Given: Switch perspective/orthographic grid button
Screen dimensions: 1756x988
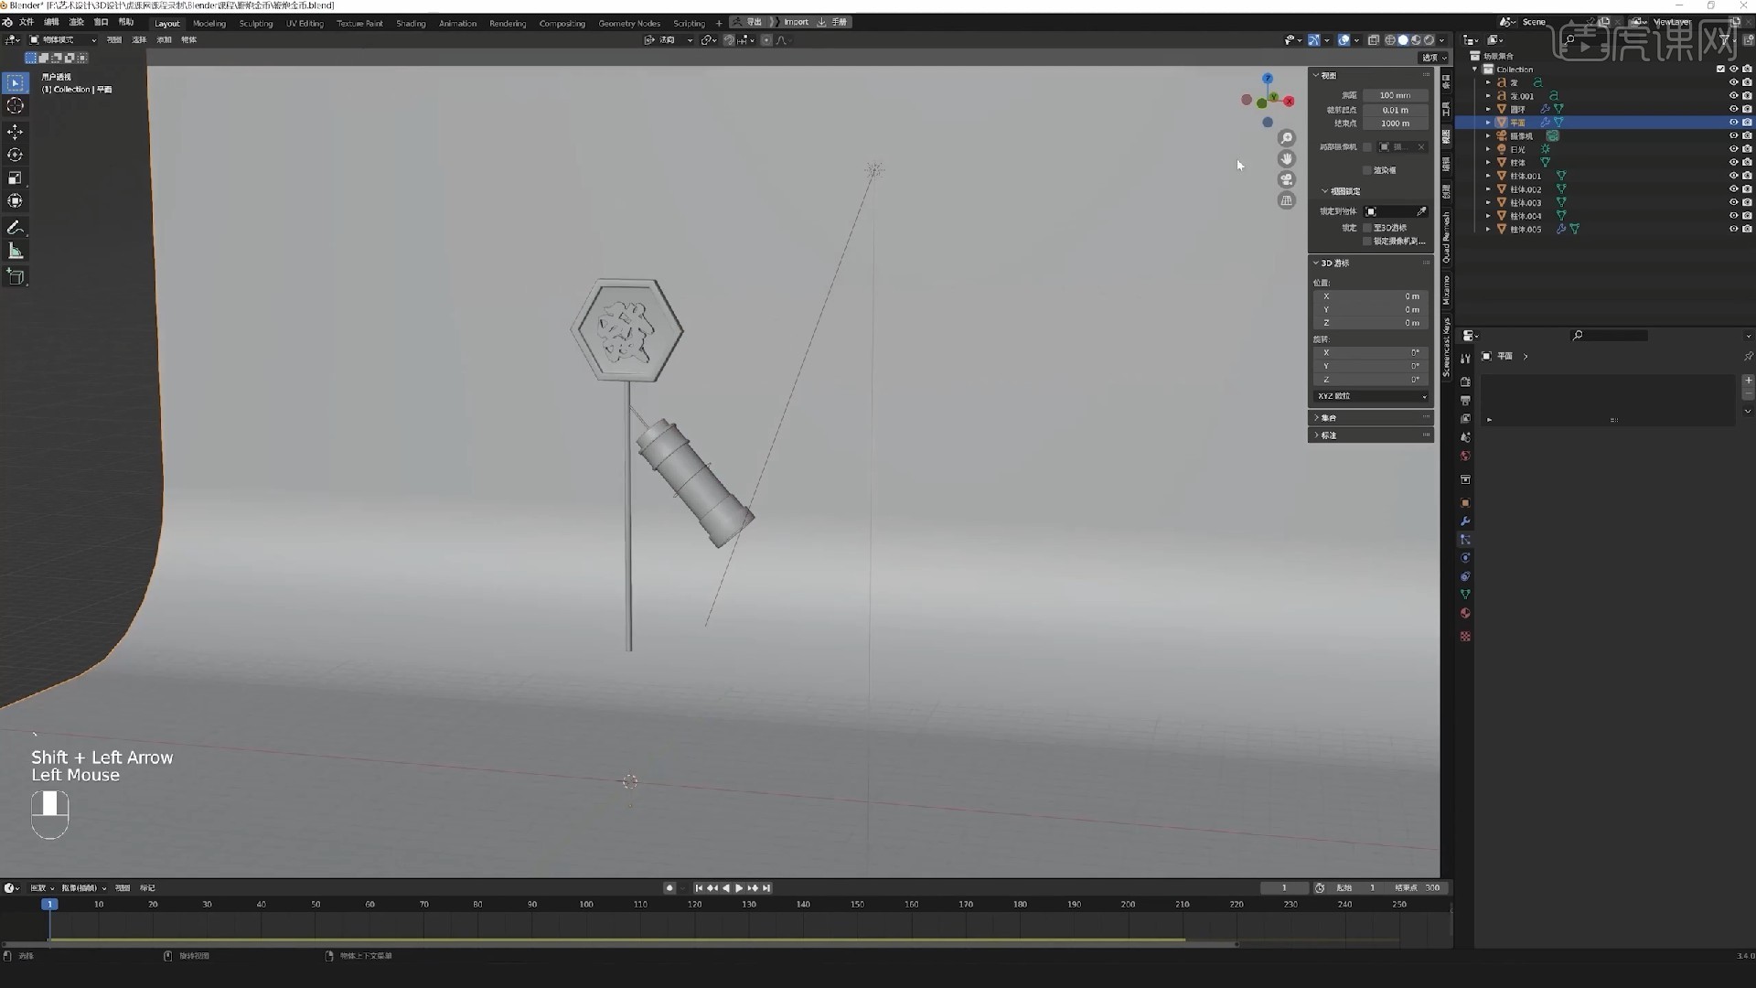Looking at the screenshot, I should click(x=1287, y=200).
